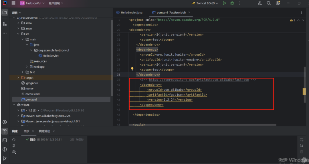Expand Maven: com.alibaba:fastjson:1.2.24 library
The image size is (309, 164).
[x=18, y=116]
